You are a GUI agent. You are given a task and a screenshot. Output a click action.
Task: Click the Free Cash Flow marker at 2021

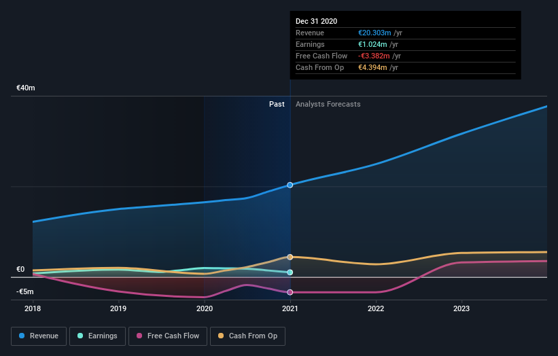click(x=290, y=292)
